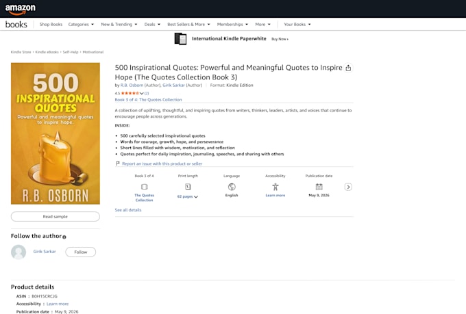Open Girik Sarkar link under Follow the author

[x=45, y=251]
